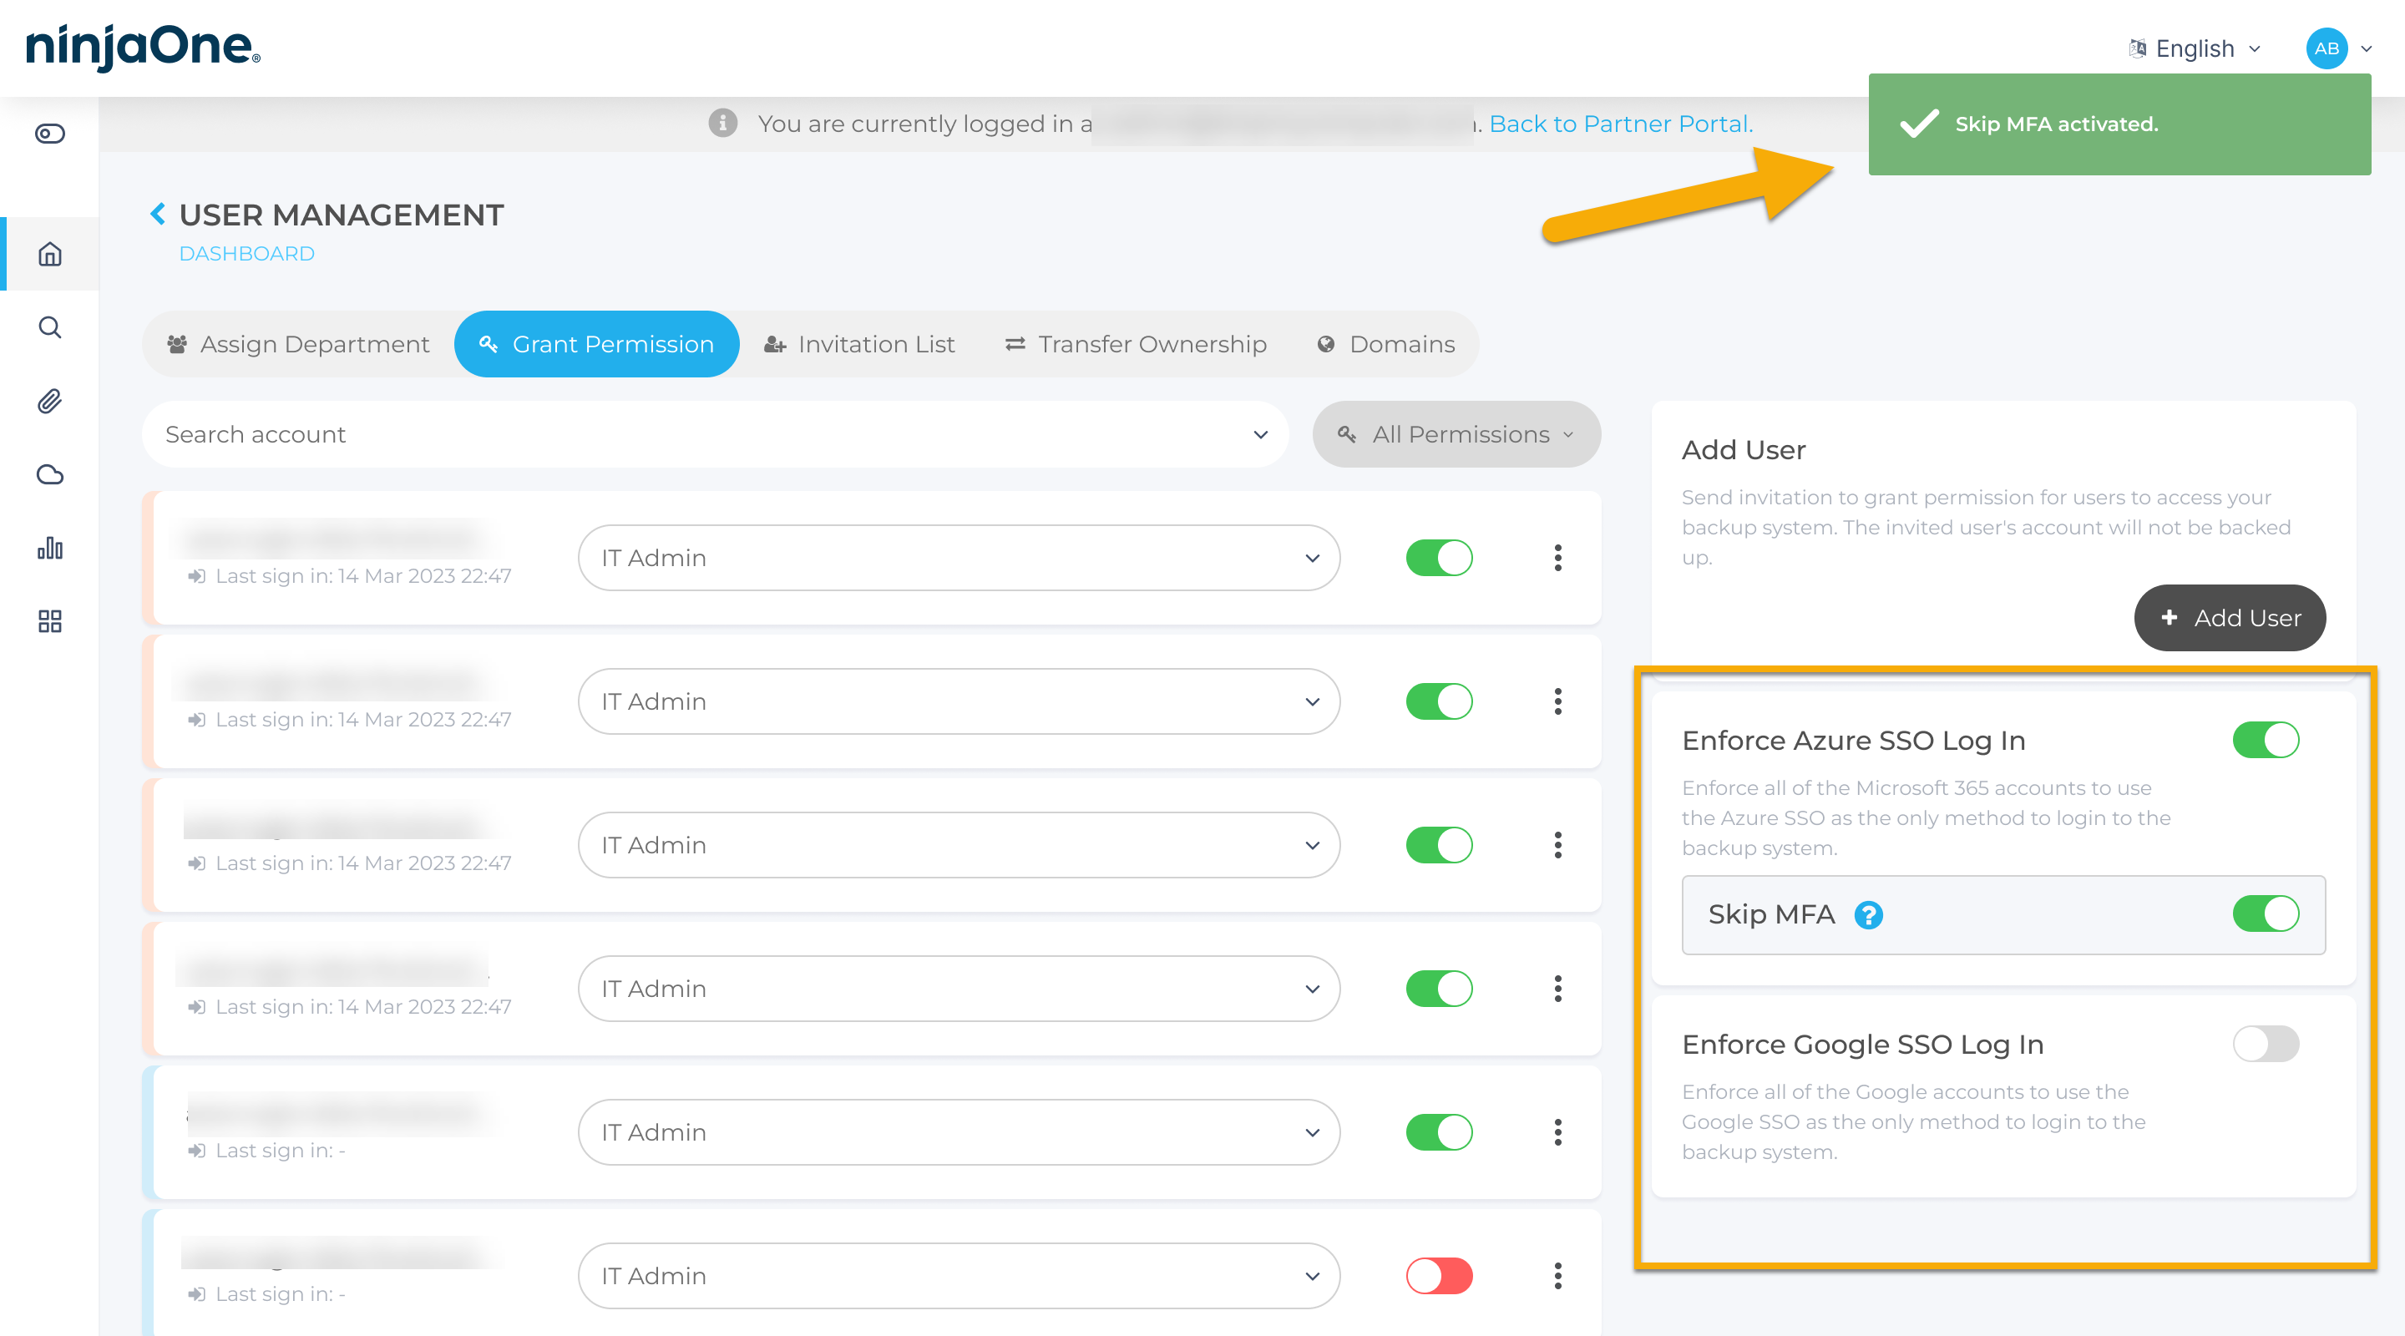Open the grid apps sidebar icon
This screenshot has height=1336, width=2405.
pos(49,622)
